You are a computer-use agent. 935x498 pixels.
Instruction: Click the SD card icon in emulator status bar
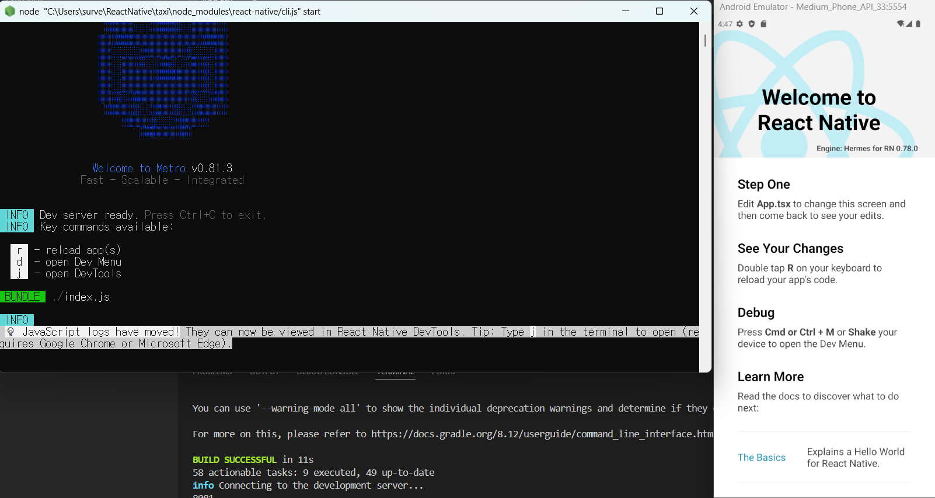763,24
